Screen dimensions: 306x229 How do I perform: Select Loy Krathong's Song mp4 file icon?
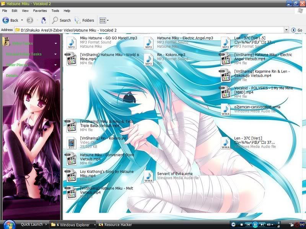click(72, 176)
